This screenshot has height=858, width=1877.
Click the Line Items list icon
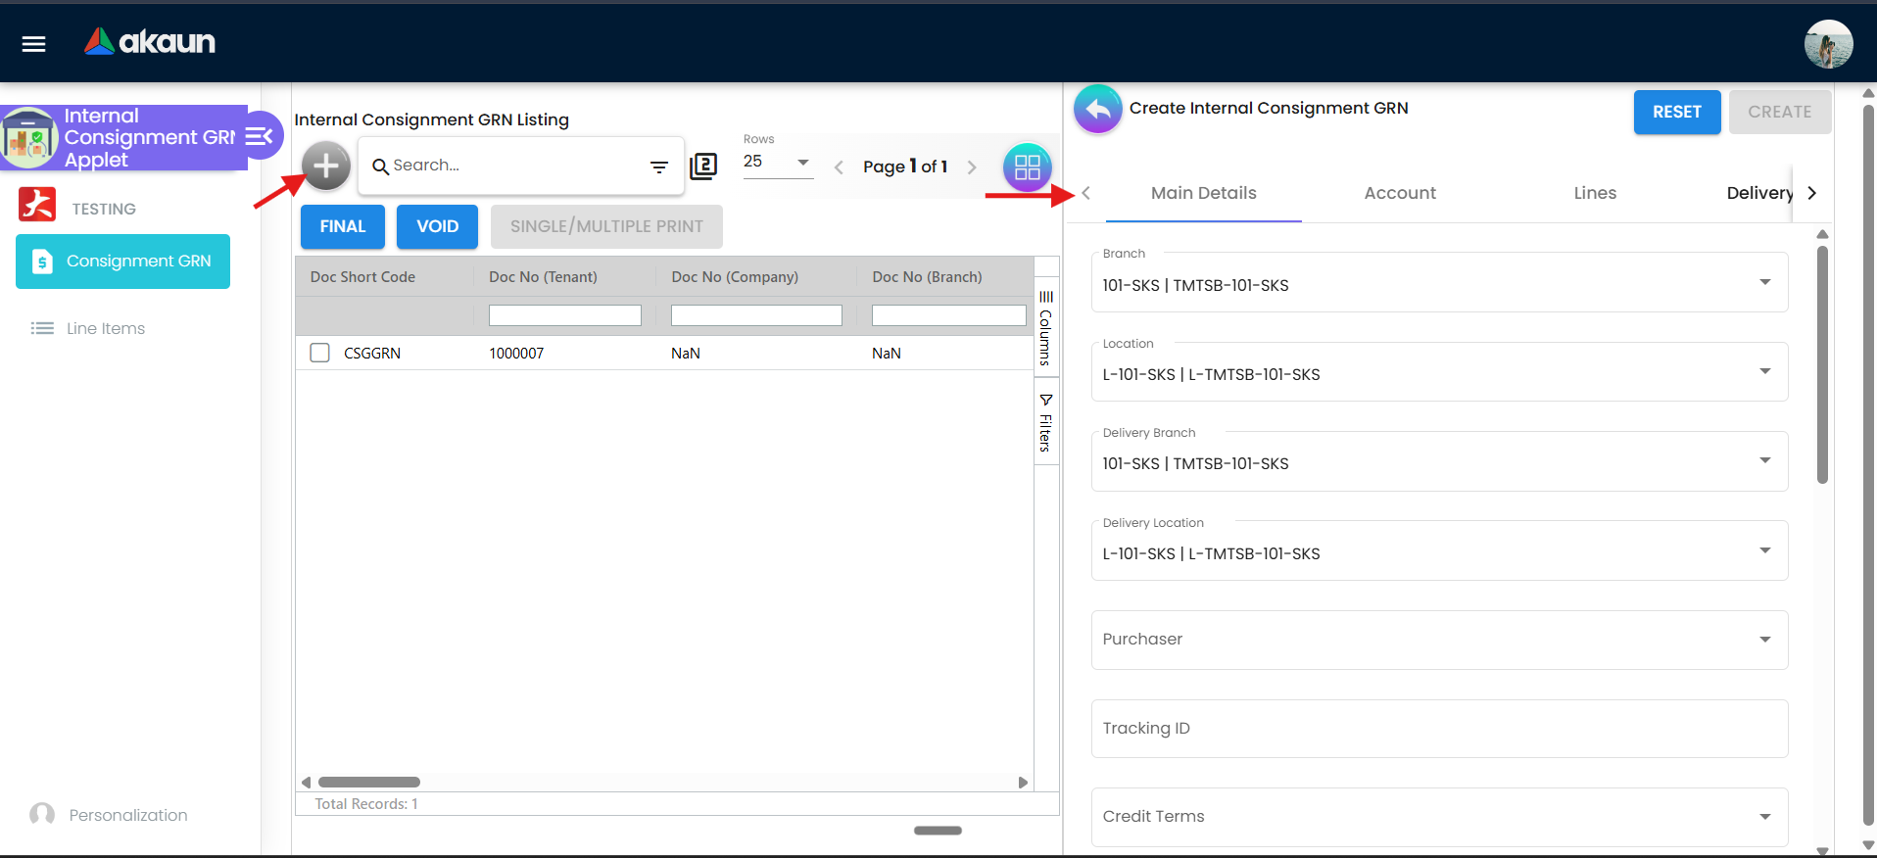(x=42, y=328)
